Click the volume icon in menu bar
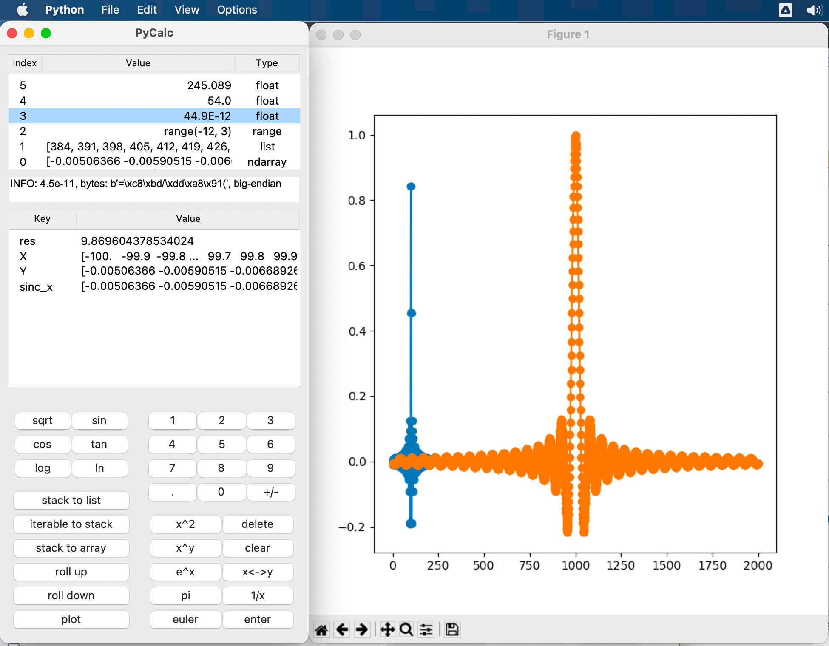The height and width of the screenshot is (646, 829). (814, 10)
